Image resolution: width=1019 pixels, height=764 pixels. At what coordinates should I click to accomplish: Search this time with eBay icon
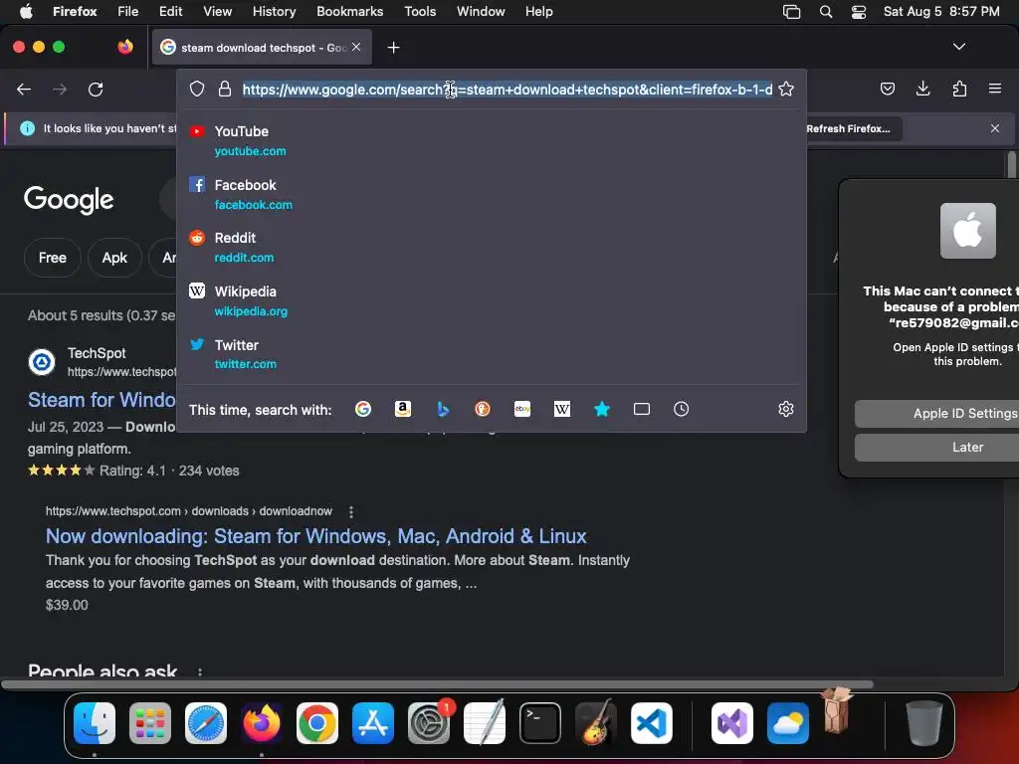click(x=522, y=409)
